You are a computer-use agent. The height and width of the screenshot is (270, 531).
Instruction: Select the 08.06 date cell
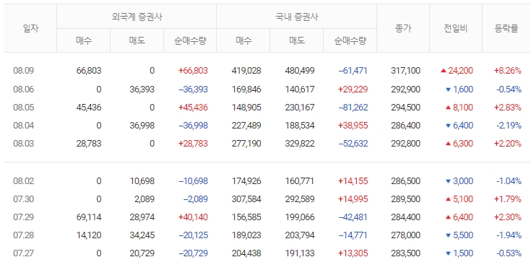coord(24,90)
